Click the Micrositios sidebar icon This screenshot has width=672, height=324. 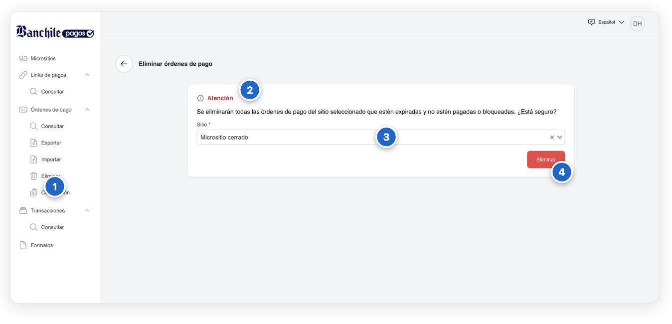(x=23, y=59)
